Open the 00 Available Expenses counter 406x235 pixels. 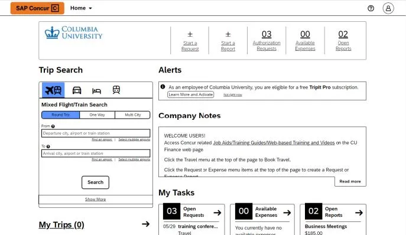[305, 41]
